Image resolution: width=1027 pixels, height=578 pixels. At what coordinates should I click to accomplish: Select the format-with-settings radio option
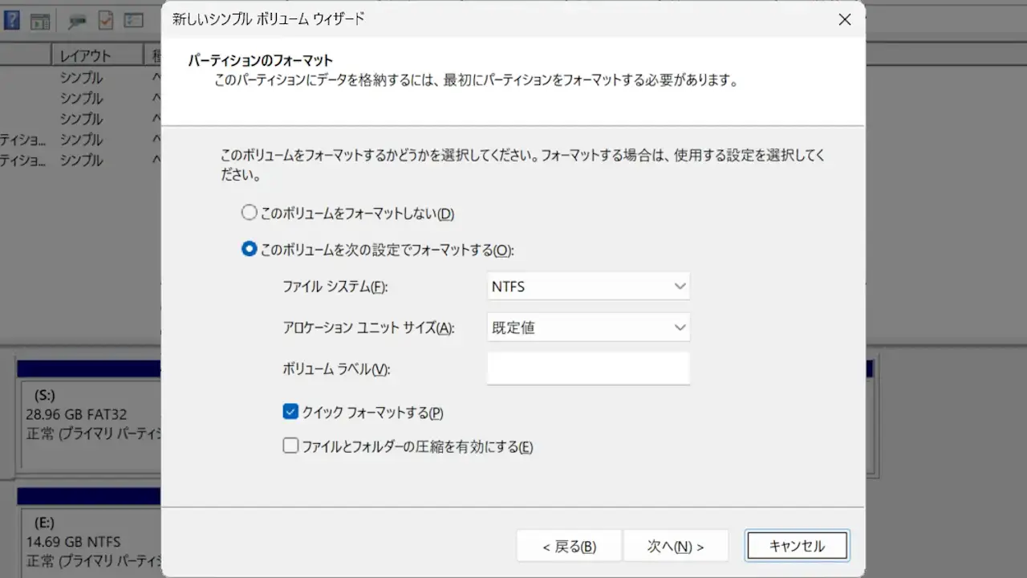249,249
